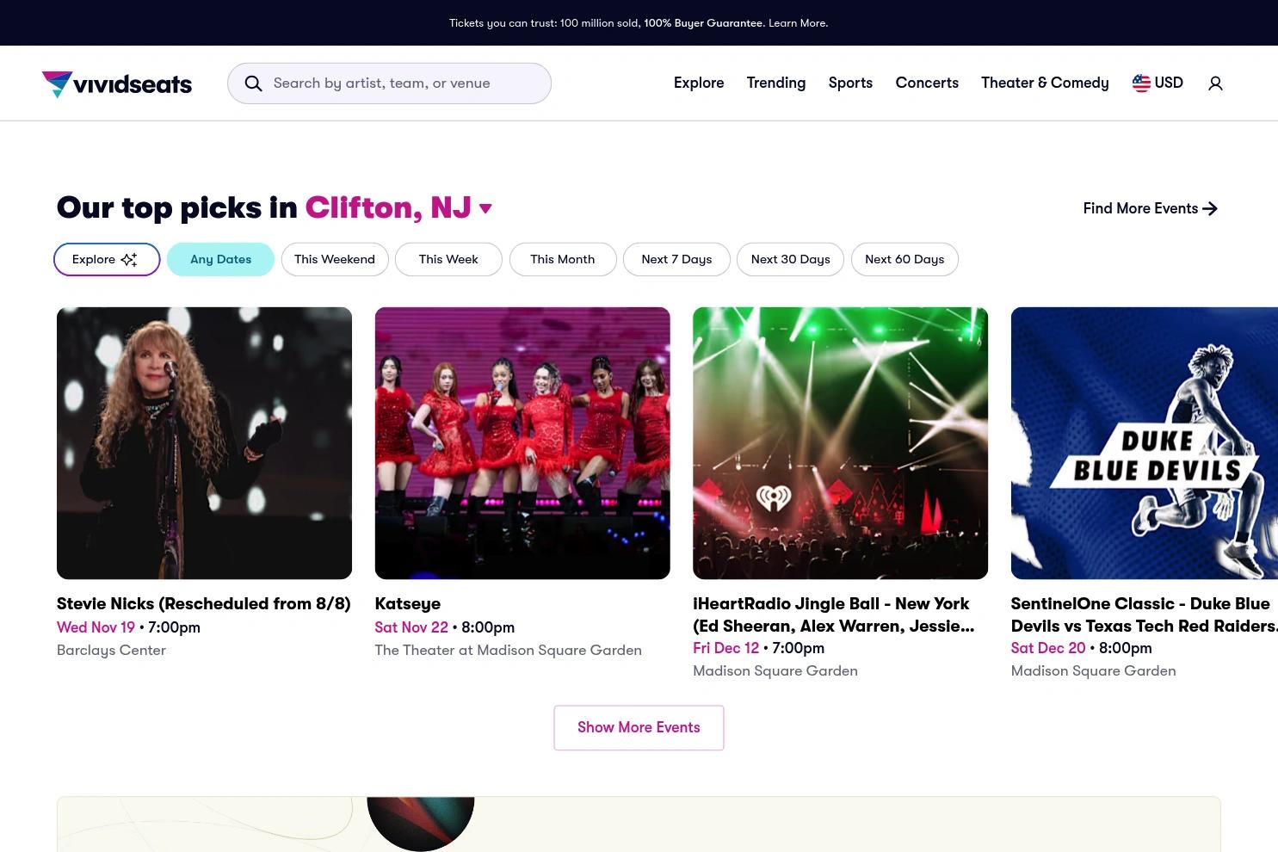Screen dimensions: 1278x852
Task: Click the search by artist input field
Action: click(x=389, y=83)
